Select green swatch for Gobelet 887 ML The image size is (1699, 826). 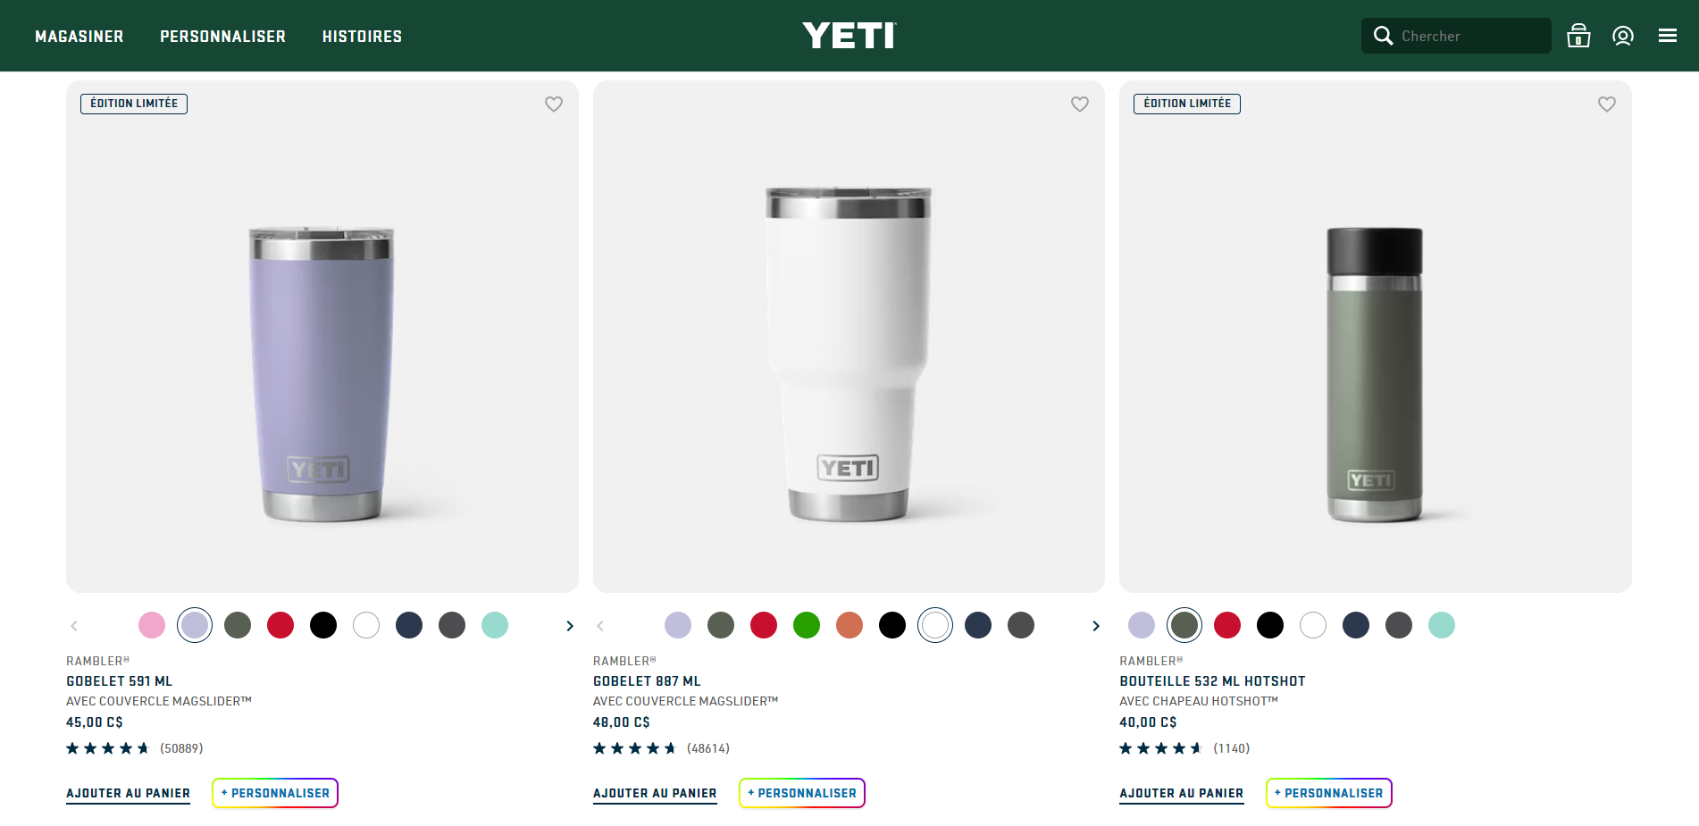[x=807, y=625]
